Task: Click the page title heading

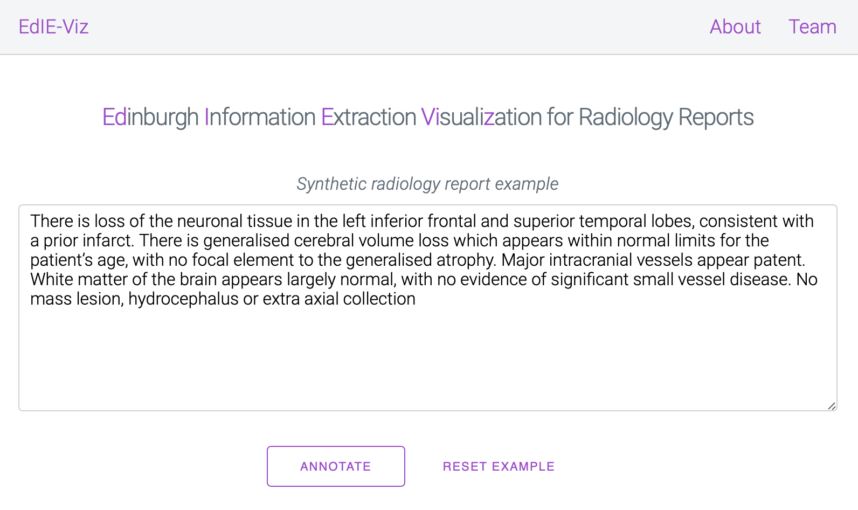Action: pos(428,116)
